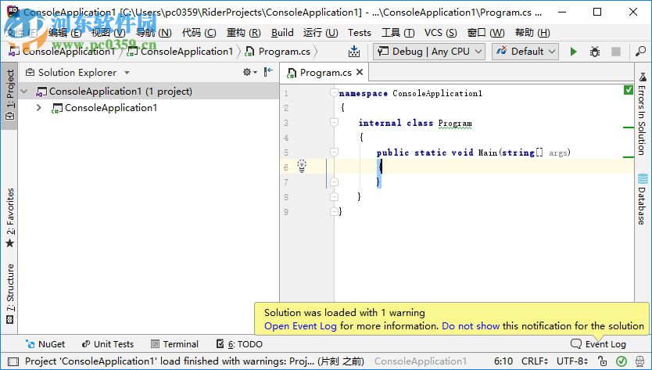Image resolution: width=652 pixels, height=370 pixels.
Task: Open the 视图 (V) menu
Action: (x=108, y=33)
